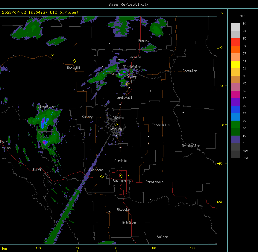The width and height of the screenshot is (258, 252).
Task: Click the Cochrane city label
Action: pyautogui.click(x=96, y=170)
